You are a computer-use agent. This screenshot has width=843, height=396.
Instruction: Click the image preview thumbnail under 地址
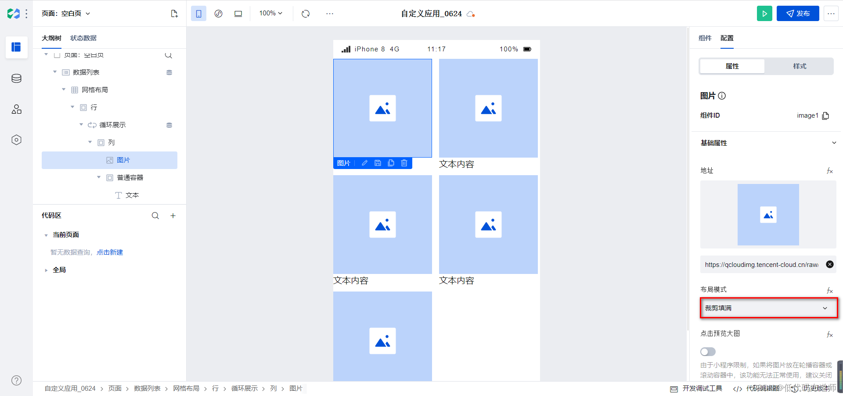(768, 215)
